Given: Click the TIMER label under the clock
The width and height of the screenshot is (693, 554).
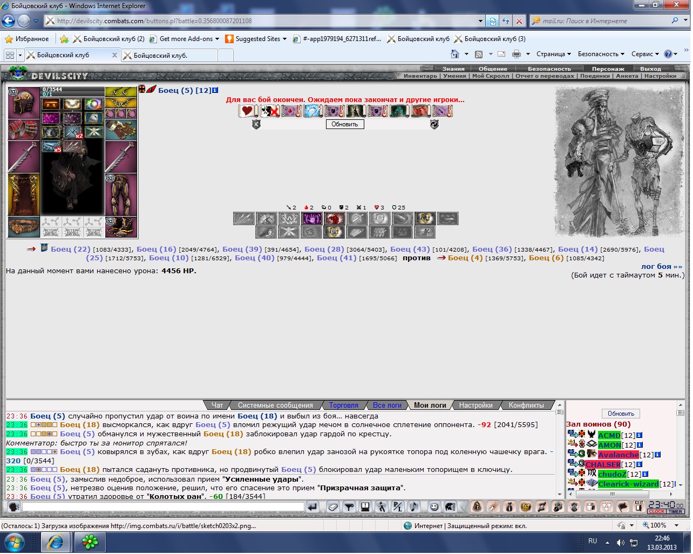Looking at the screenshot, I should tap(675, 512).
